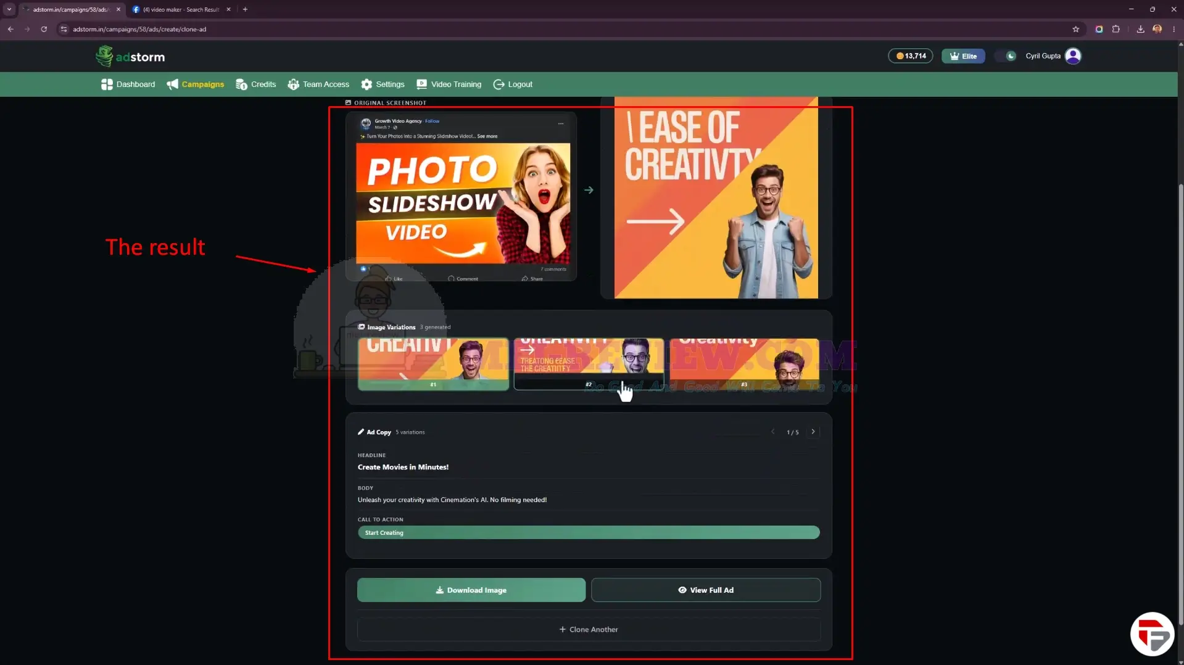Open Cyril Gupta profile avatar
This screenshot has width=1184, height=665.
click(1073, 56)
